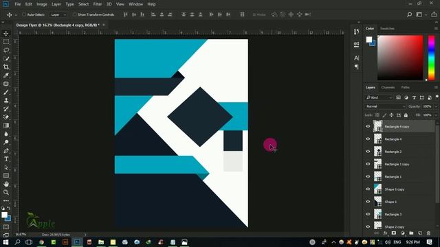
Task: Open the File menu
Action: point(18,4)
